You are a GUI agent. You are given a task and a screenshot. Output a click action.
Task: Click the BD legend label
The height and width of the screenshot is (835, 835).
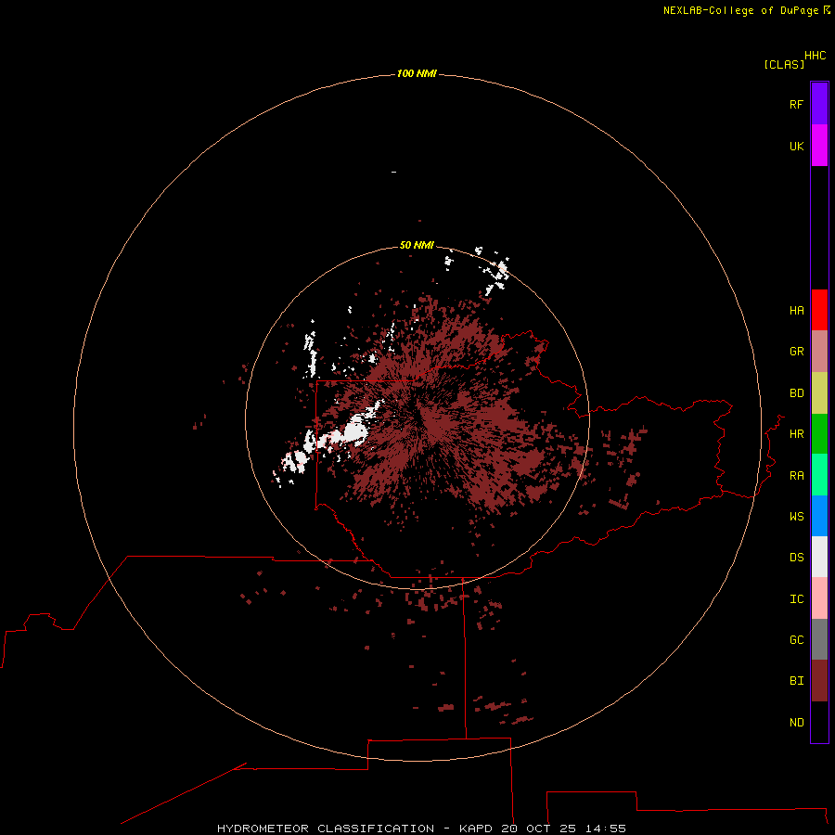[797, 393]
